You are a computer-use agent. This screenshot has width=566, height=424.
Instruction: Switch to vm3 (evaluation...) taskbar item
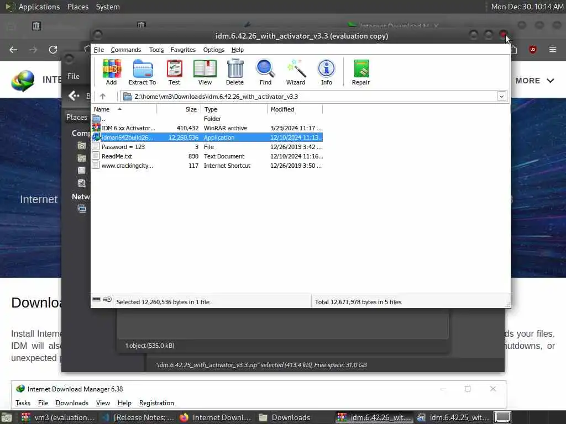click(59, 417)
